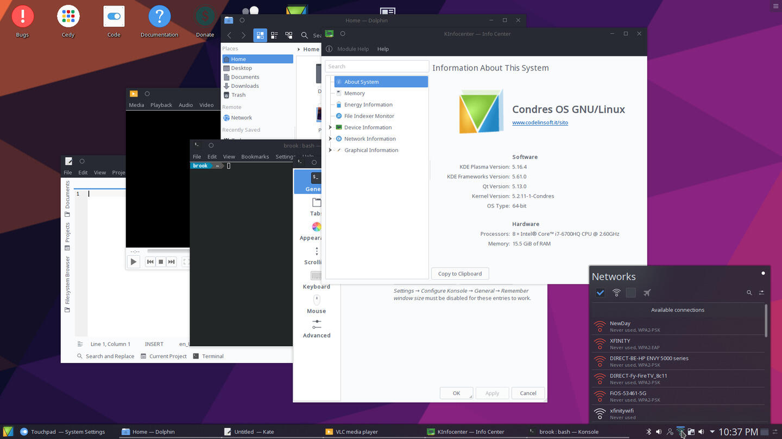The height and width of the screenshot is (439, 782).
Task: Expand Network Information tree node
Action: click(x=330, y=139)
